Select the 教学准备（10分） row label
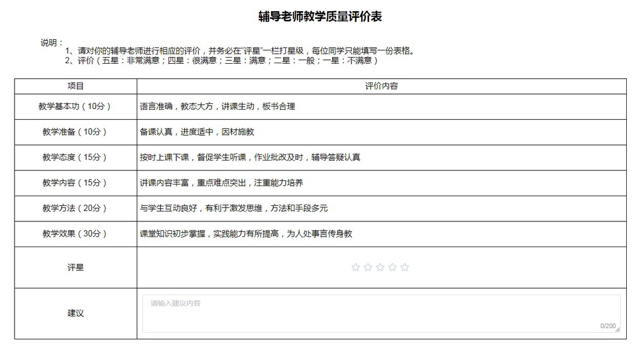 (x=76, y=132)
